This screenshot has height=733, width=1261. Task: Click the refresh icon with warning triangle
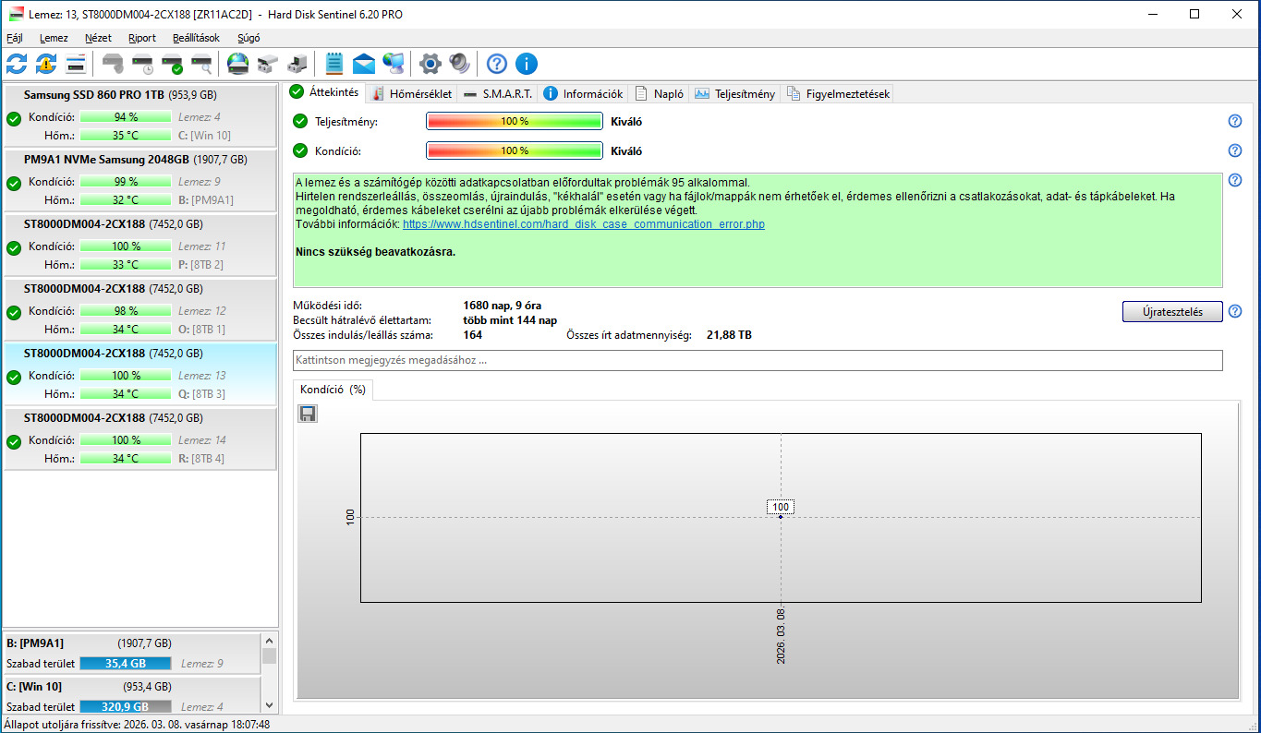46,64
